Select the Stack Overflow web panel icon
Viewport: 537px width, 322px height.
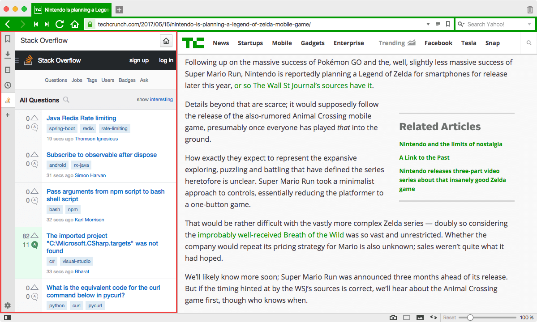coord(8,100)
